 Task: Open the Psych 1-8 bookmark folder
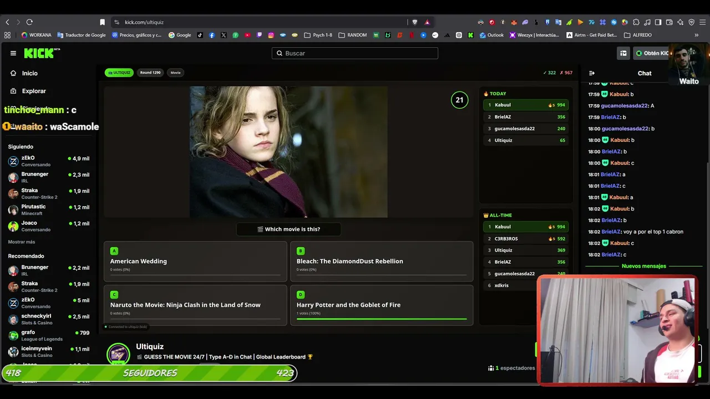[x=318, y=35]
